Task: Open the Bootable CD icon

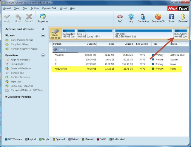Action: click(x=158, y=17)
